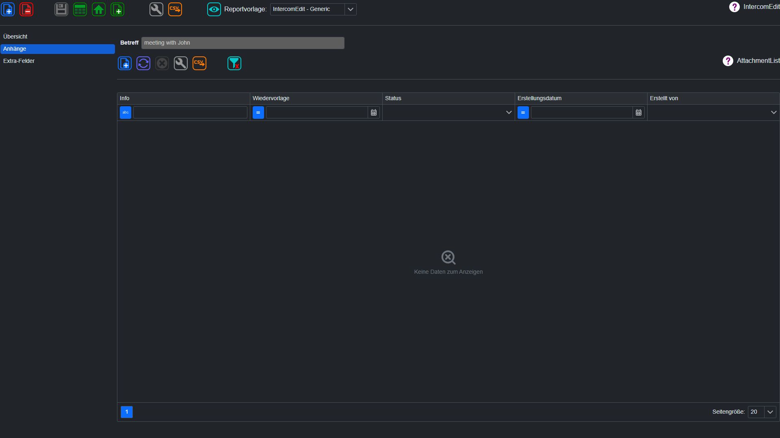This screenshot has height=438, width=780.
Task: Click the Info filter text field
Action: [x=190, y=112]
